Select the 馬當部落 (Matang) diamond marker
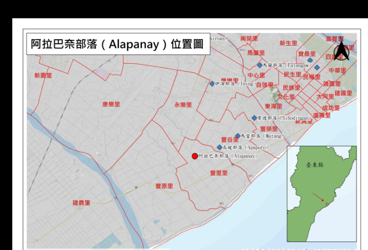 tap(238, 136)
